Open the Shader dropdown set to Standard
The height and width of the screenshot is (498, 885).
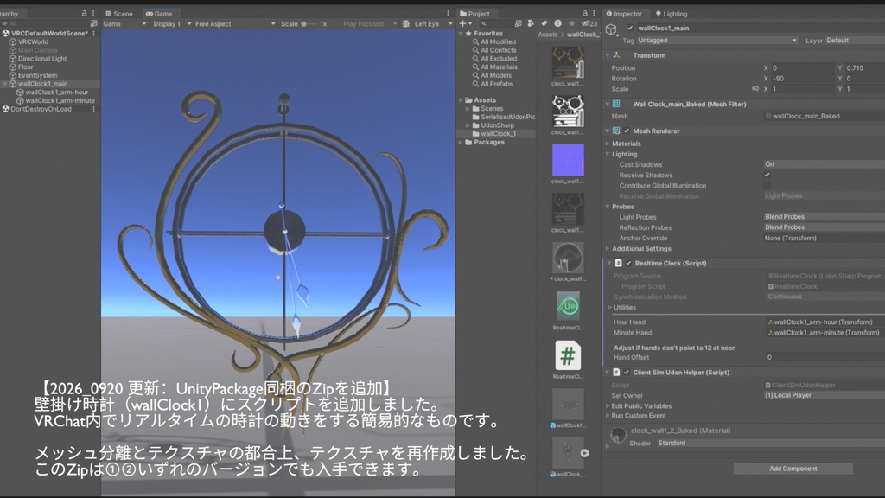[x=770, y=444]
